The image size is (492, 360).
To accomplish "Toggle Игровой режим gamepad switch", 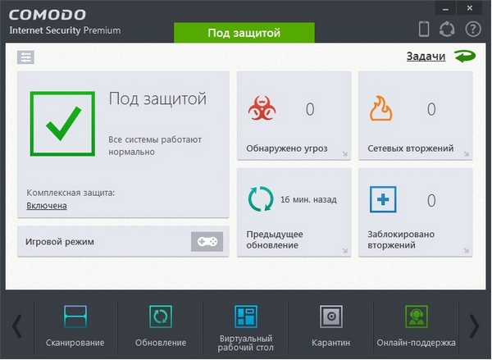I will pyautogui.click(x=207, y=242).
